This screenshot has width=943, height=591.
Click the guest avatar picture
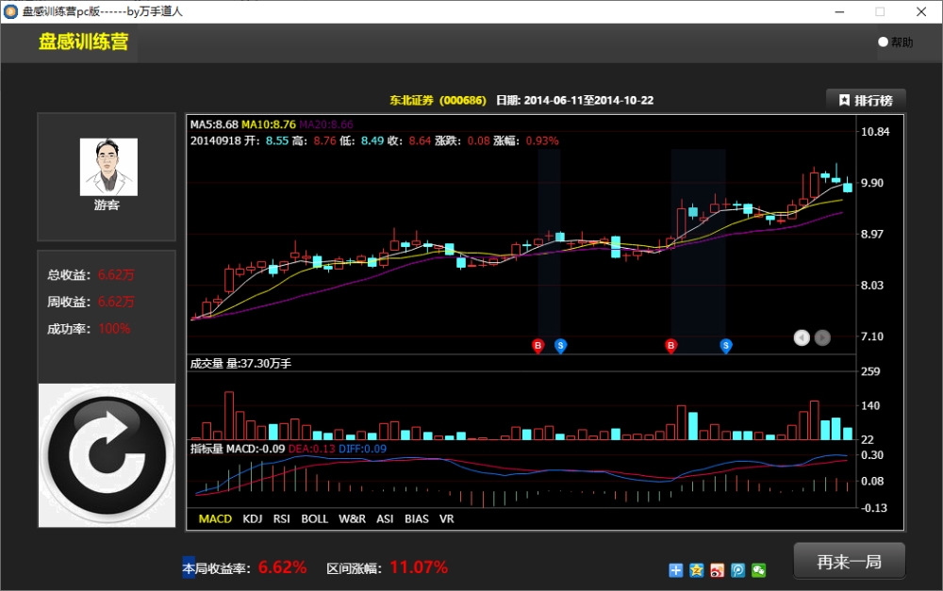(x=108, y=167)
